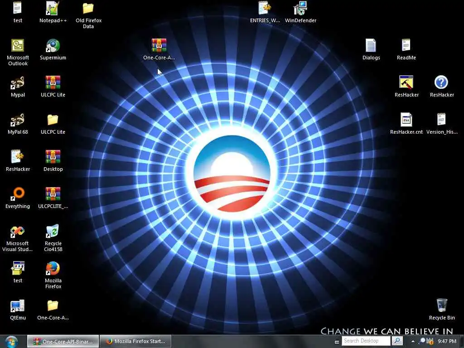Open the Windows Start orb
This screenshot has height=348, width=464.
click(11, 342)
